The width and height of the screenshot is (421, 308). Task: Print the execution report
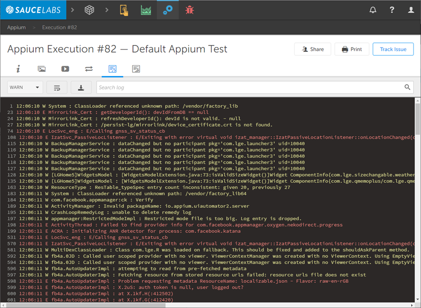coord(352,49)
